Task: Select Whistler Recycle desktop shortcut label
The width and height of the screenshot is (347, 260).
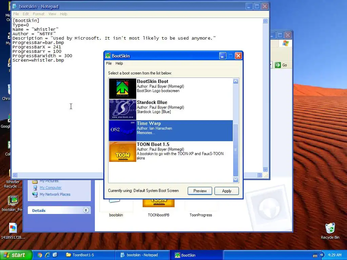Action: click(13, 184)
